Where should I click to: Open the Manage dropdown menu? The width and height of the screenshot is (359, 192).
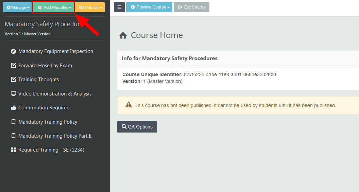(x=18, y=7)
